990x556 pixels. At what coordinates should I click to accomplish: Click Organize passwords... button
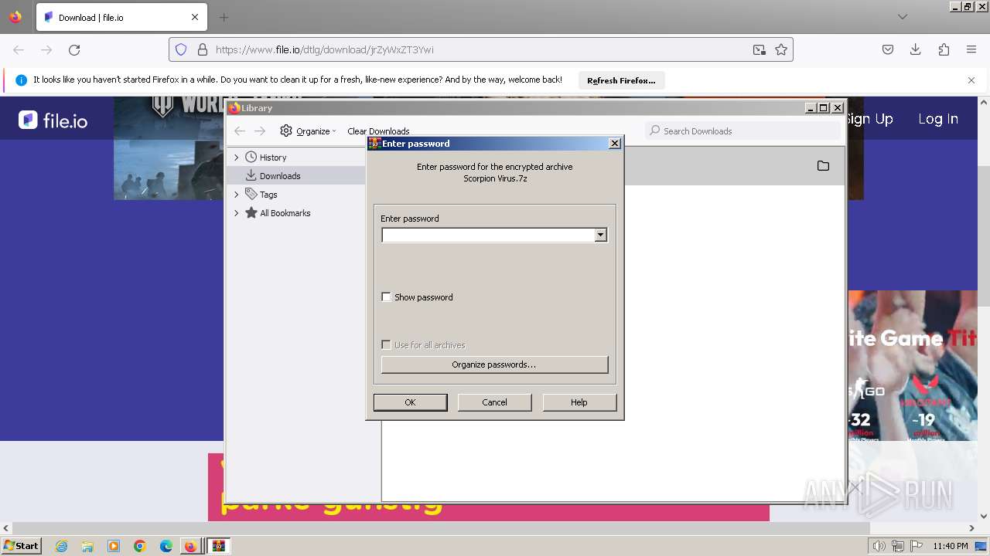494,364
